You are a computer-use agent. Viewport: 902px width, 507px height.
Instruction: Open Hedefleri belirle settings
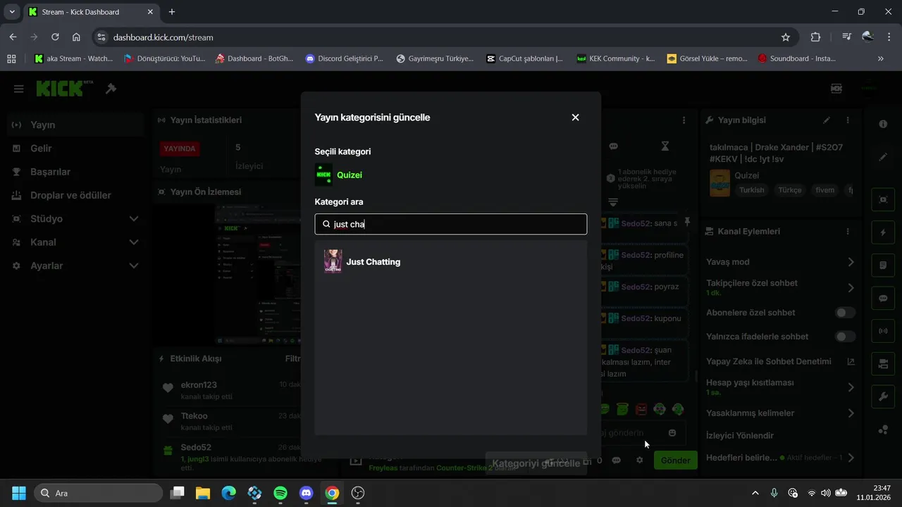(781, 458)
